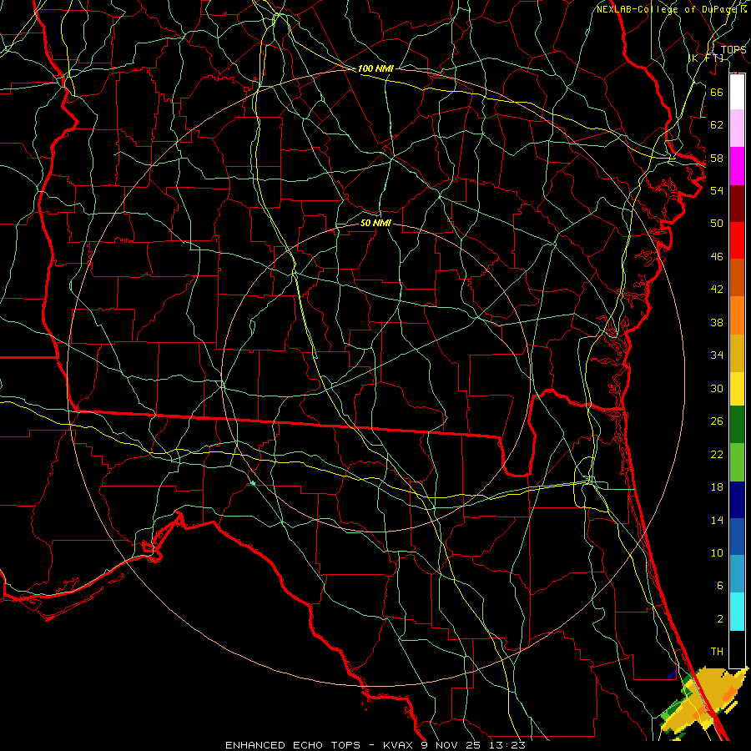This screenshot has width=751, height=751.
Task: Select the dark red legend swatch
Action: tap(737, 204)
